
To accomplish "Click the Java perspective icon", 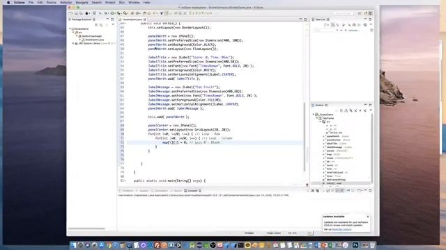I will point(371,13).
